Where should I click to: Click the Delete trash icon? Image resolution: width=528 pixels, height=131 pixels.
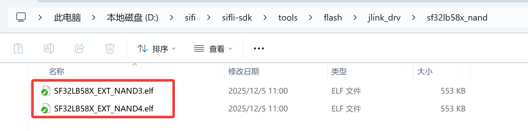click(110, 49)
